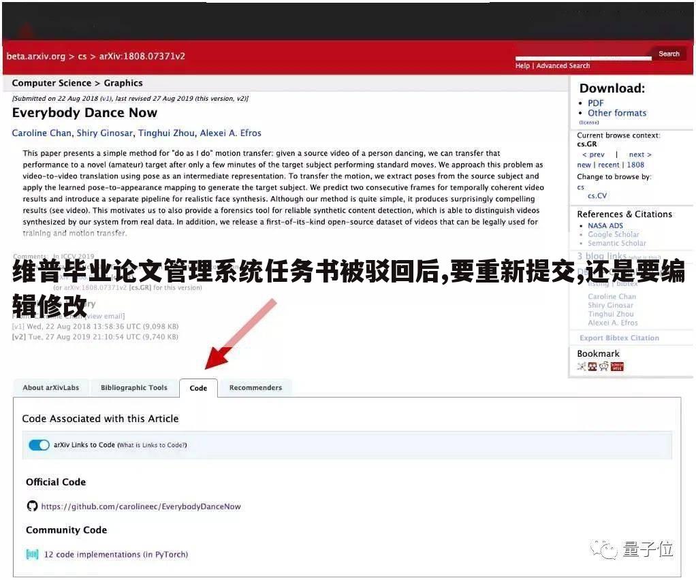Go to the next paper in cs.GR
The width and height of the screenshot is (696, 580).
(640, 155)
